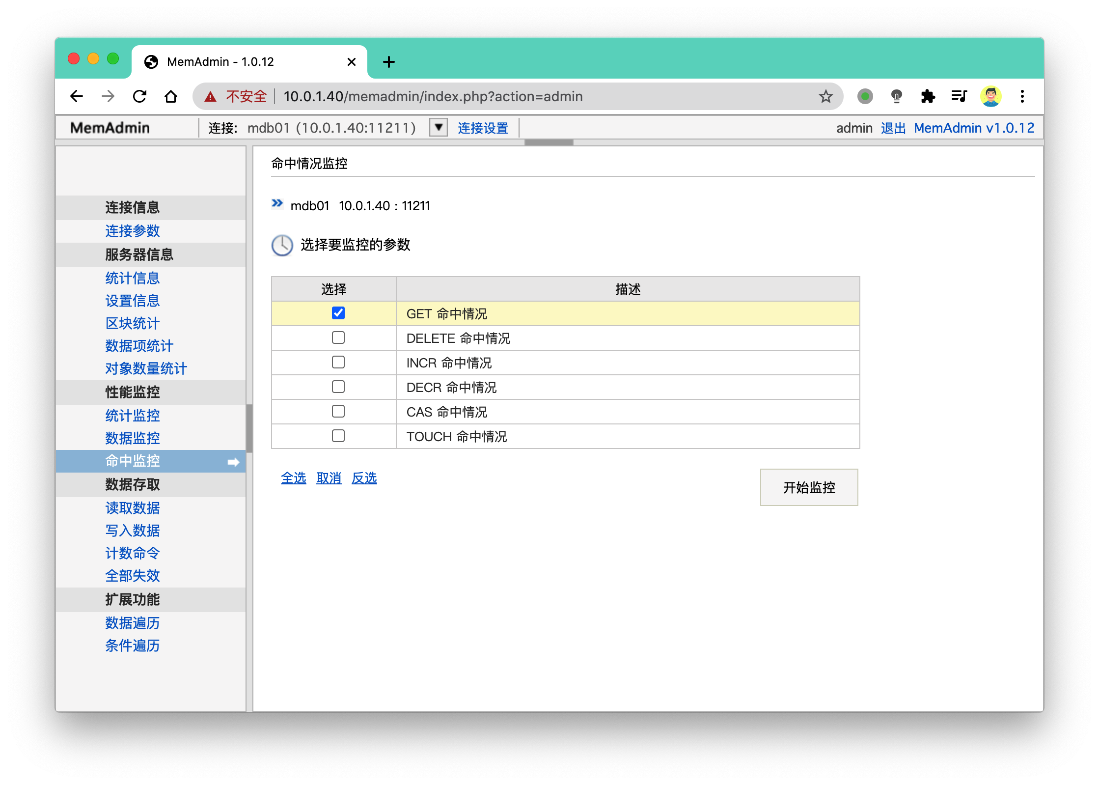Click the sidebar vertical scrollbar handle
Viewport: 1099px width, 785px height.
(249, 428)
